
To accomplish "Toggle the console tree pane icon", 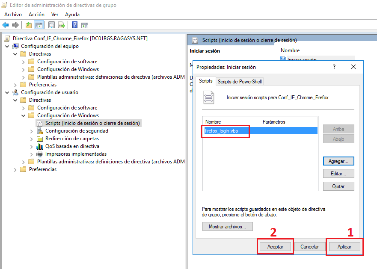I will pyautogui.click(x=39, y=25).
